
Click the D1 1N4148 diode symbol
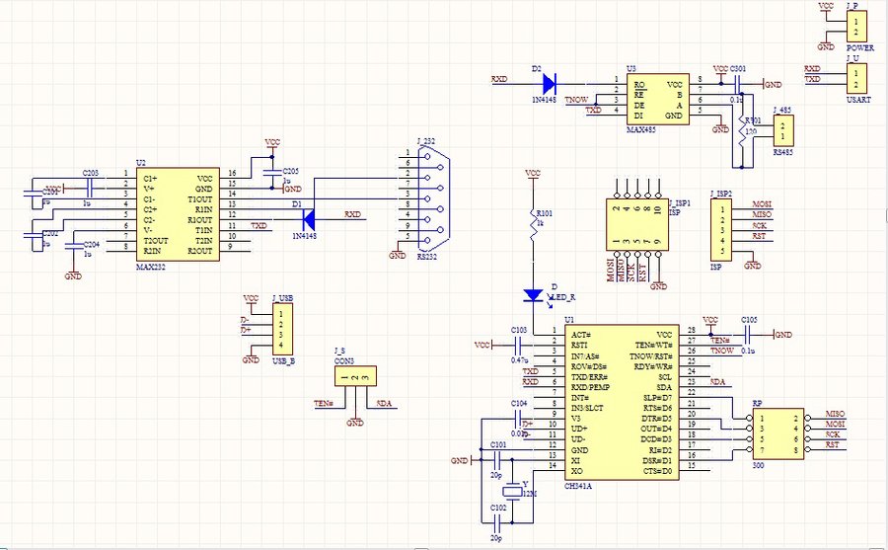(x=309, y=219)
